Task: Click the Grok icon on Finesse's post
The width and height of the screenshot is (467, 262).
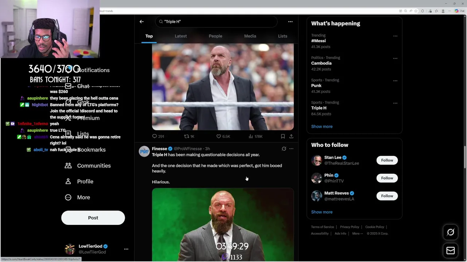Action: coord(284,148)
